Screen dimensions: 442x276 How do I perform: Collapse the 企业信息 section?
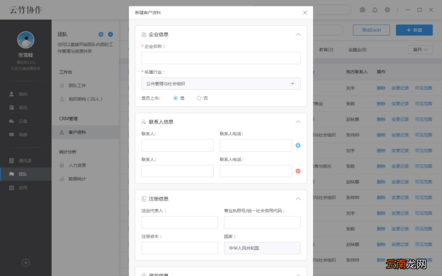pyautogui.click(x=298, y=34)
